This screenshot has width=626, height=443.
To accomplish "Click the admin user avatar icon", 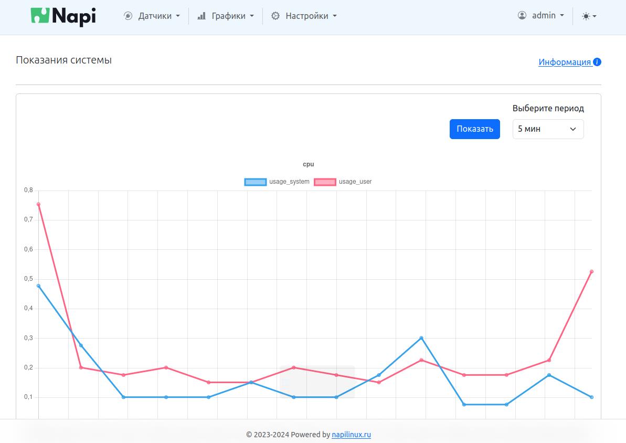I will pos(522,15).
